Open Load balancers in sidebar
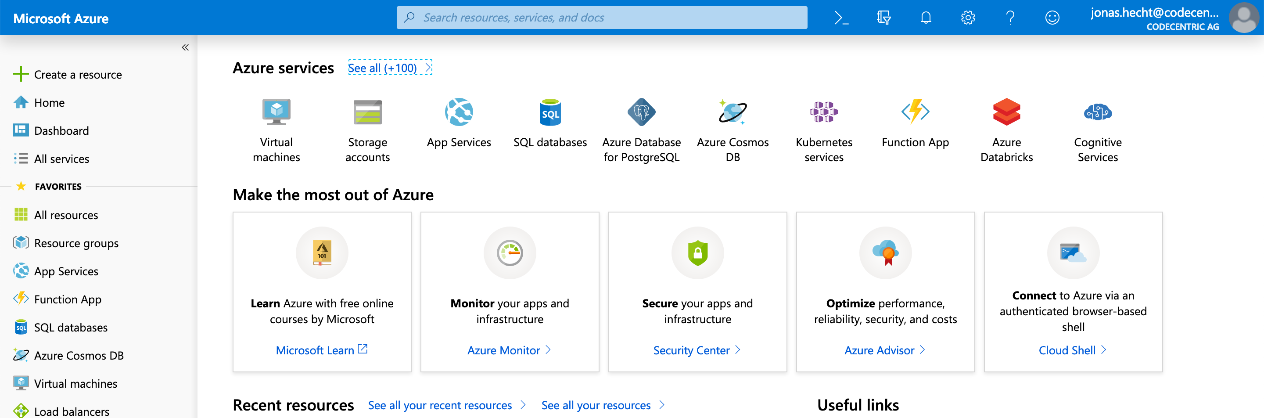Screen dimensions: 1264x418 click(x=62, y=411)
